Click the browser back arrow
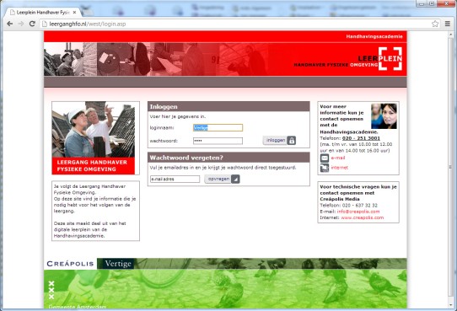This screenshot has width=457, height=311. 9,24
